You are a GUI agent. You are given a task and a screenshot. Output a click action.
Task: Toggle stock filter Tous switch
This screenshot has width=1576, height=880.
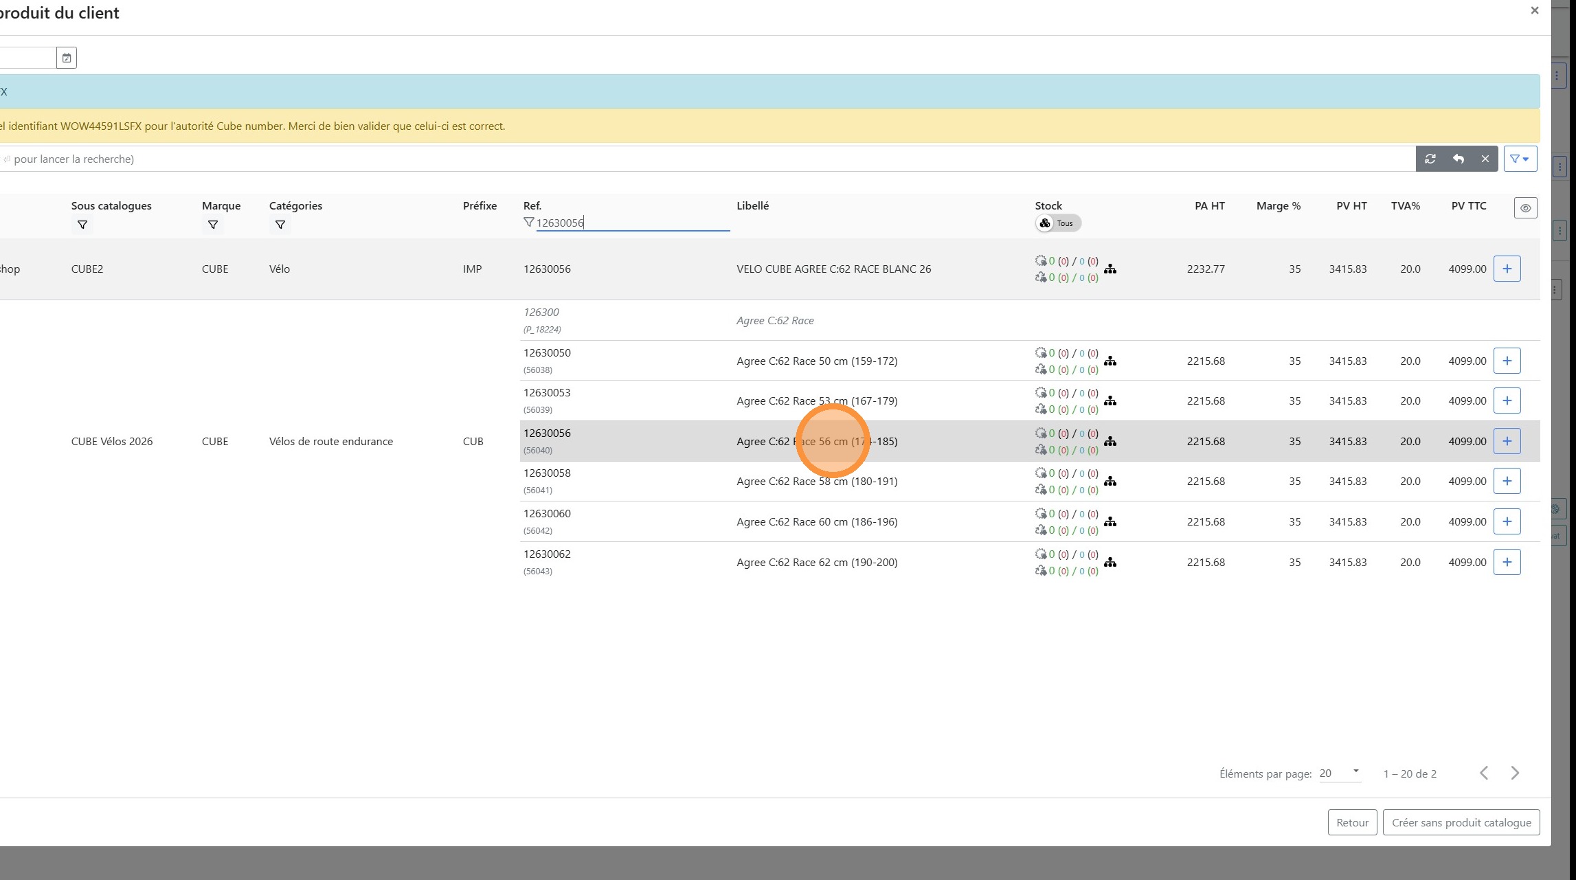click(1058, 223)
